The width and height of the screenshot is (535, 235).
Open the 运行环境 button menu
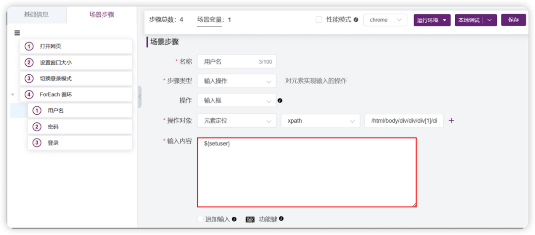pyautogui.click(x=432, y=20)
